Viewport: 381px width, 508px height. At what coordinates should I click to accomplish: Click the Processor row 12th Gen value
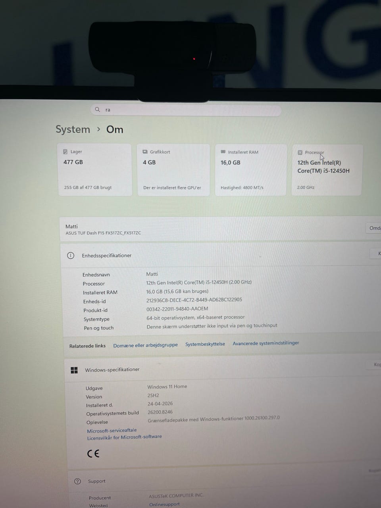(199, 282)
